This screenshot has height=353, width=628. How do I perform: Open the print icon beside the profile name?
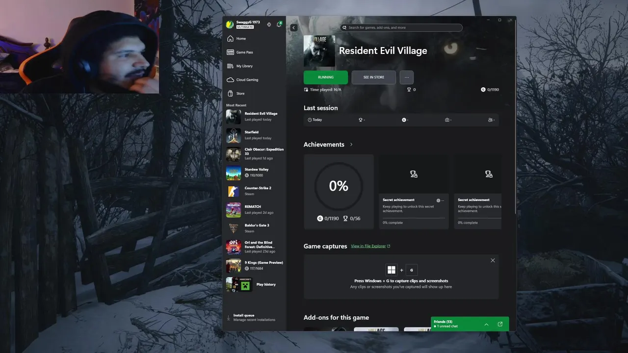[x=269, y=25]
